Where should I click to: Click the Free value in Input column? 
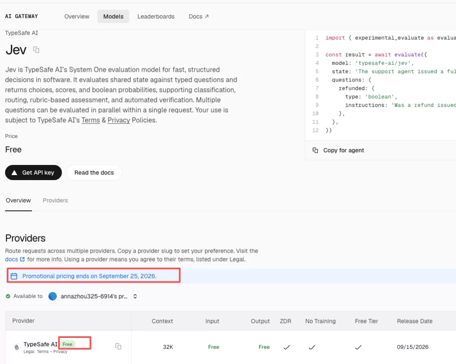[x=214, y=347]
